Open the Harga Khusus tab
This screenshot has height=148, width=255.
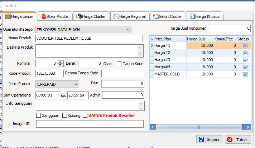(205, 16)
